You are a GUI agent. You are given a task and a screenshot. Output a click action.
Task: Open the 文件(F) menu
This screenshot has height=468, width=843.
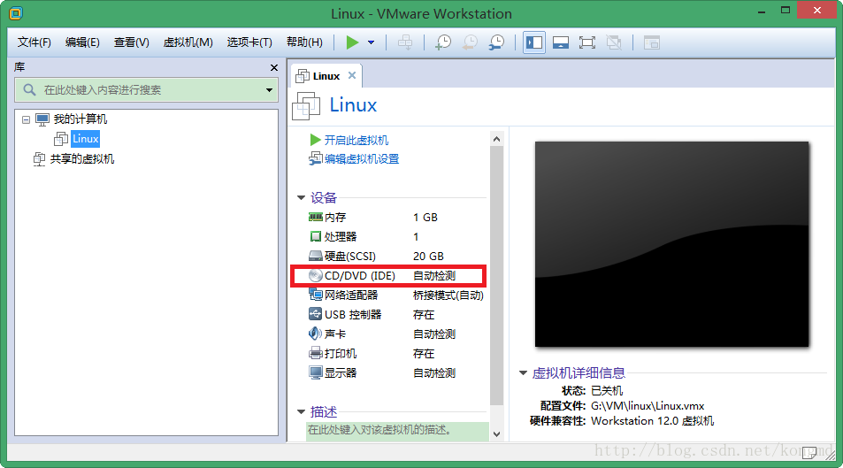(x=34, y=42)
